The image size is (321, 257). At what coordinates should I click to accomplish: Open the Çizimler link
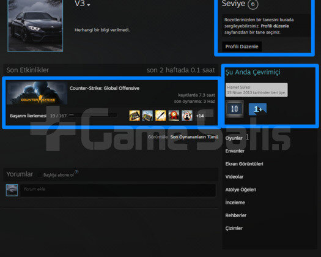[234, 228]
